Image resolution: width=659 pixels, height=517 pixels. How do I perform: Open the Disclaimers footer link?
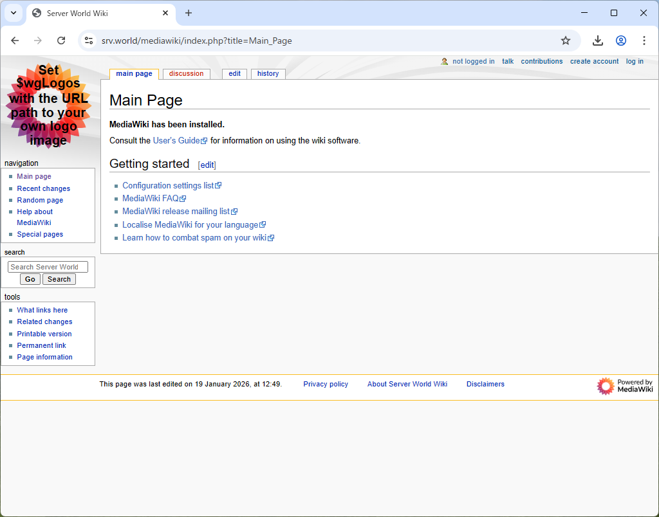click(485, 385)
